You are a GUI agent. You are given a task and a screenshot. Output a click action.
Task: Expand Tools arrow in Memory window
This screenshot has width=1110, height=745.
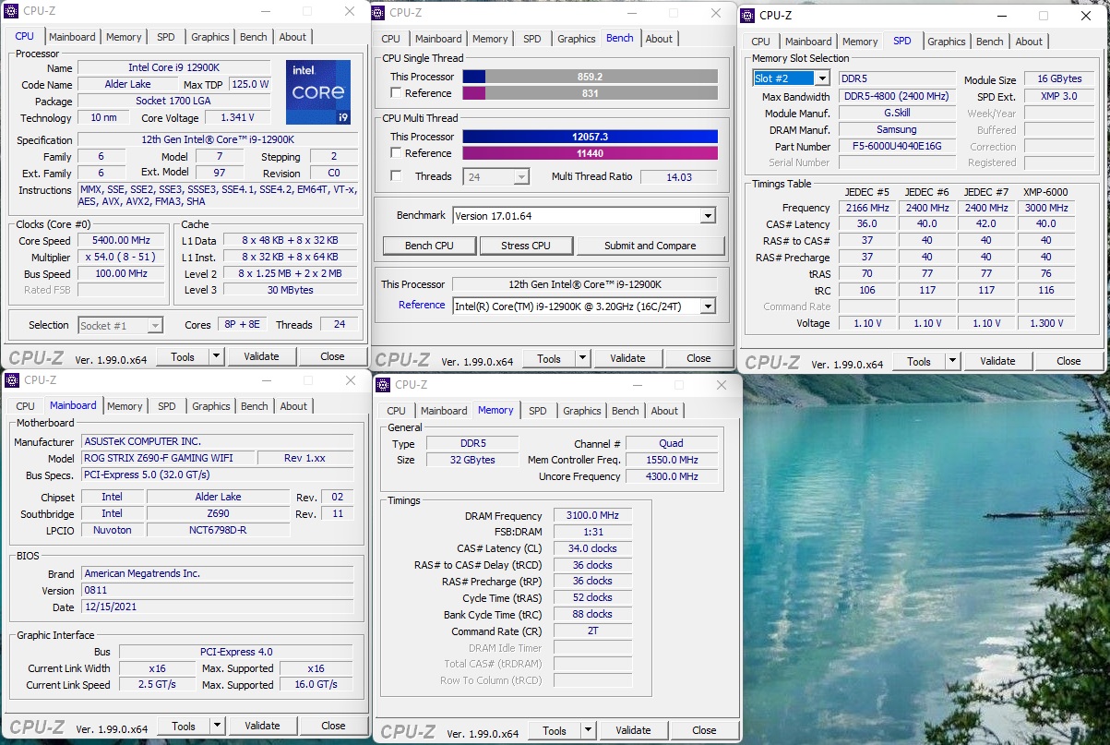[589, 730]
